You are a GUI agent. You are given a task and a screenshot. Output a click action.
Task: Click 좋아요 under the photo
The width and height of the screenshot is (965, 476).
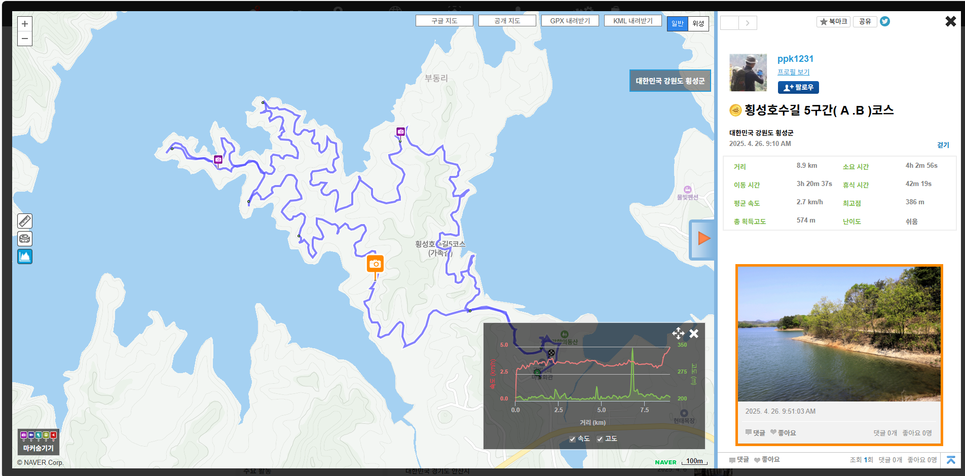[783, 433]
